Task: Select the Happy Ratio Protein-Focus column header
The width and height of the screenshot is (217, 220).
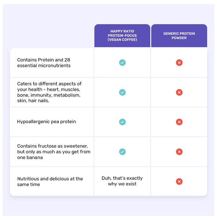Action: pyautogui.click(x=122, y=36)
